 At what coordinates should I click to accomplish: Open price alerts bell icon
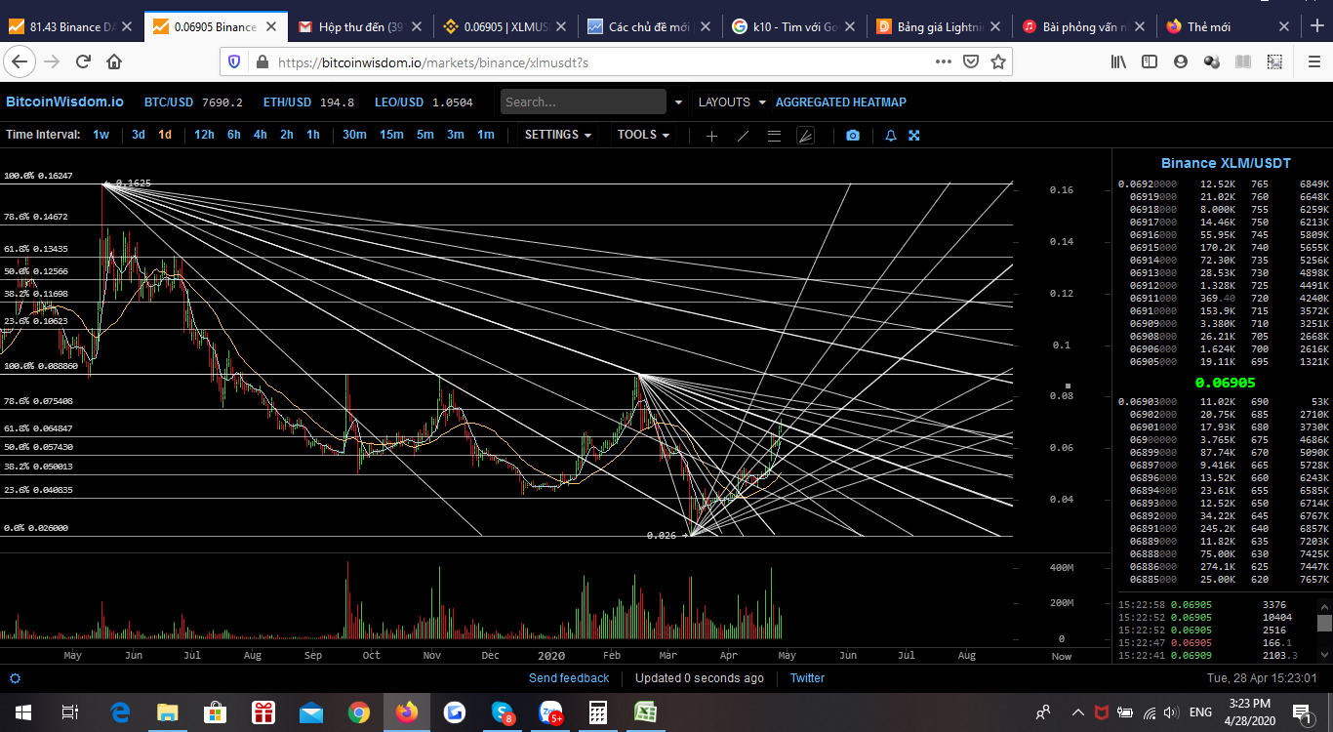[x=891, y=136]
